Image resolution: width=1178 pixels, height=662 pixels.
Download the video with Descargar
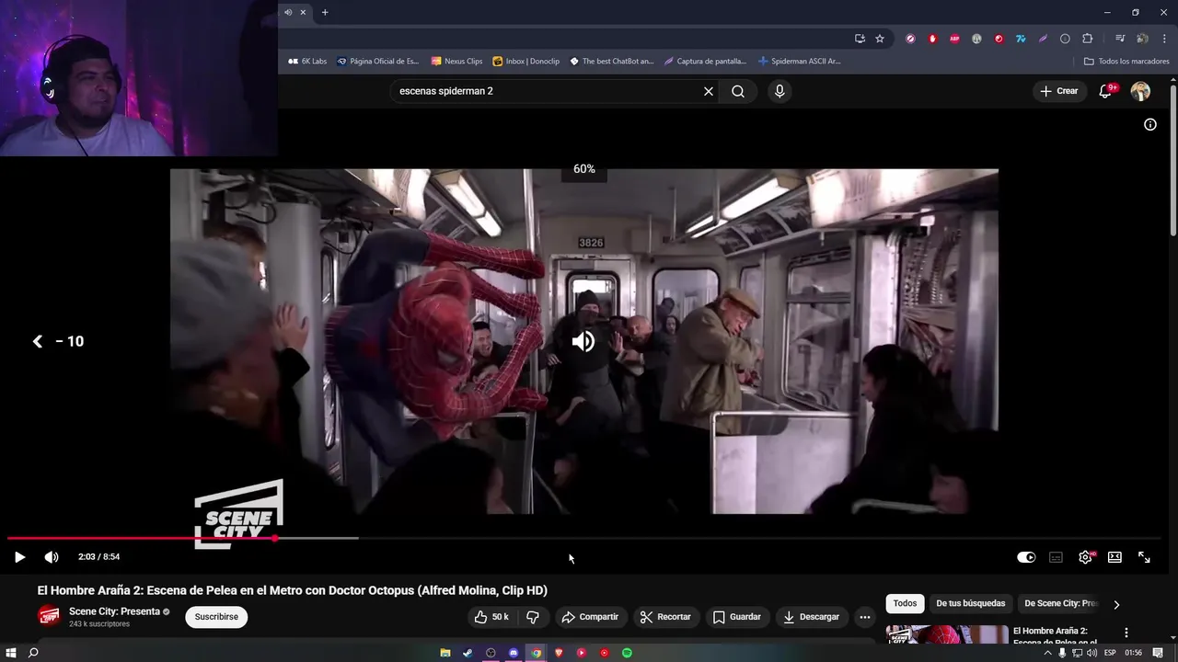coord(812,617)
